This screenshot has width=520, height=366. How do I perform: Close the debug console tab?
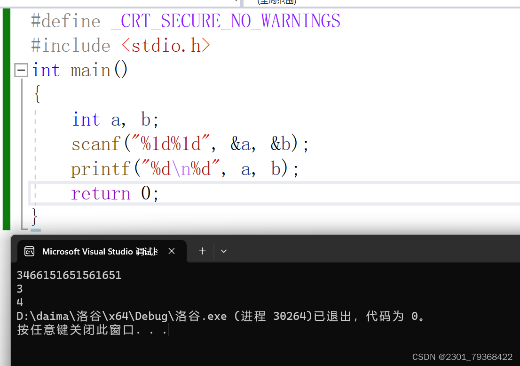click(x=171, y=251)
